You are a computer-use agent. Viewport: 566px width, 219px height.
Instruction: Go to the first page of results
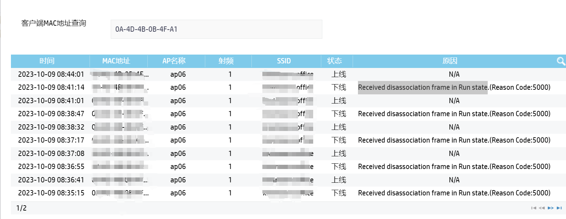[x=534, y=208]
